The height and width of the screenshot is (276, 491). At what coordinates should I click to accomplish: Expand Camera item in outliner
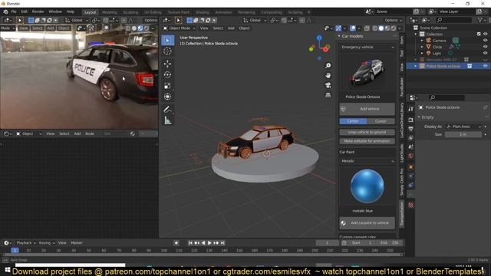422,41
